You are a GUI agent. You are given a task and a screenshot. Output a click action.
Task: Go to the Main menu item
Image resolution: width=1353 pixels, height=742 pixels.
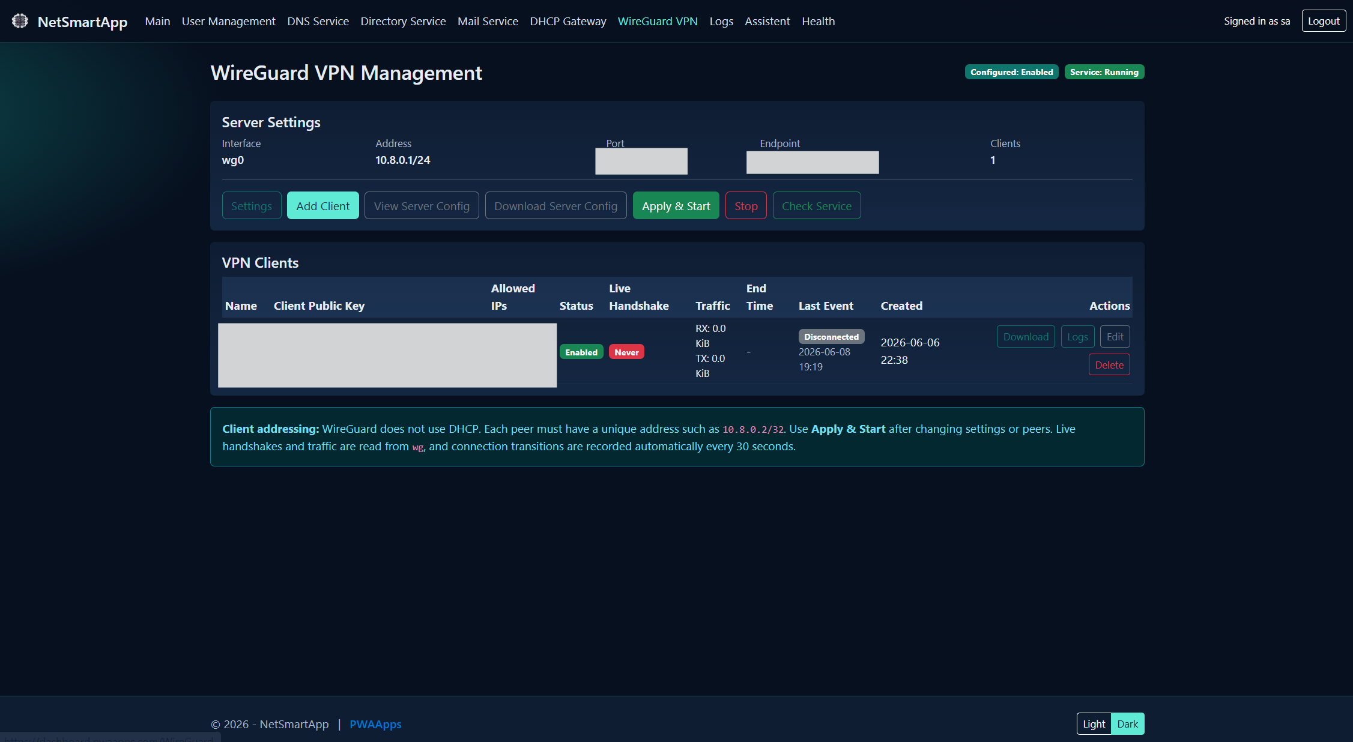point(157,21)
